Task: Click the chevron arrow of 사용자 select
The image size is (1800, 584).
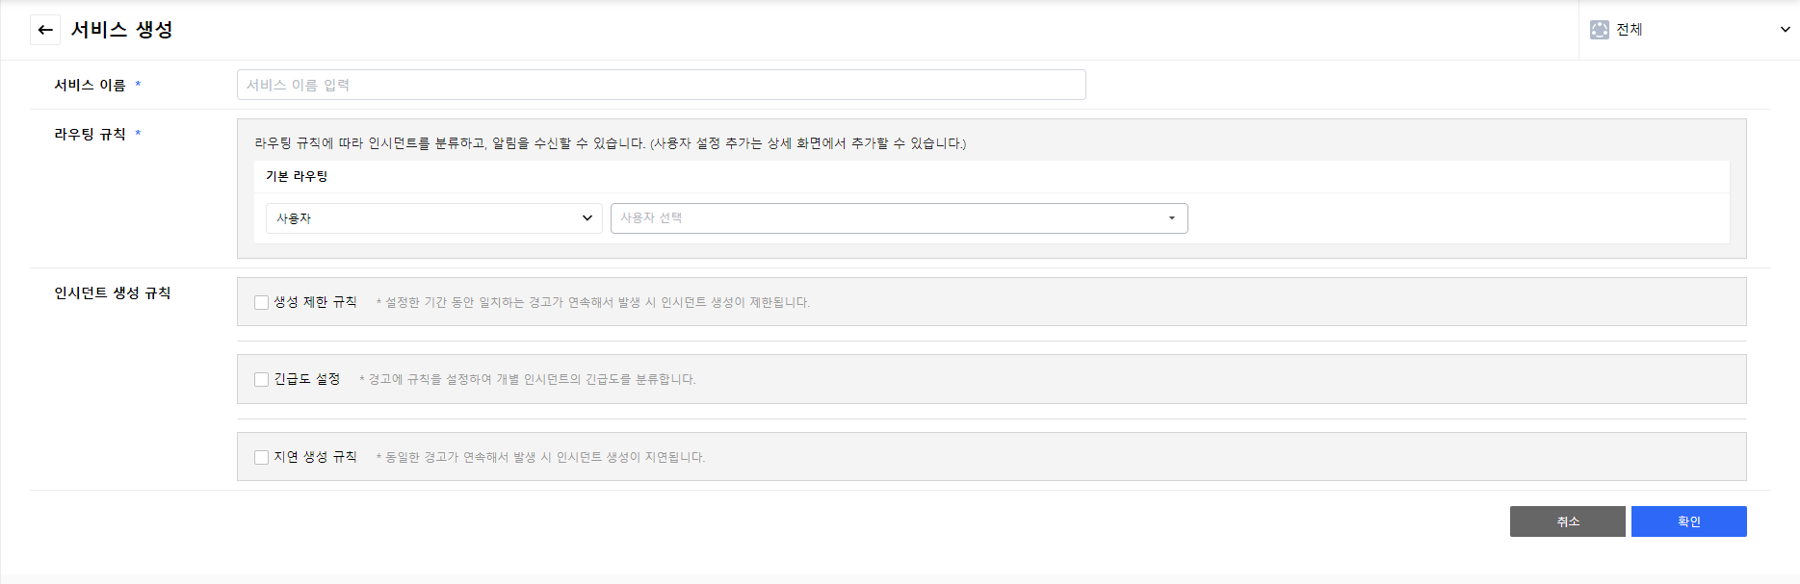Action: 587,218
